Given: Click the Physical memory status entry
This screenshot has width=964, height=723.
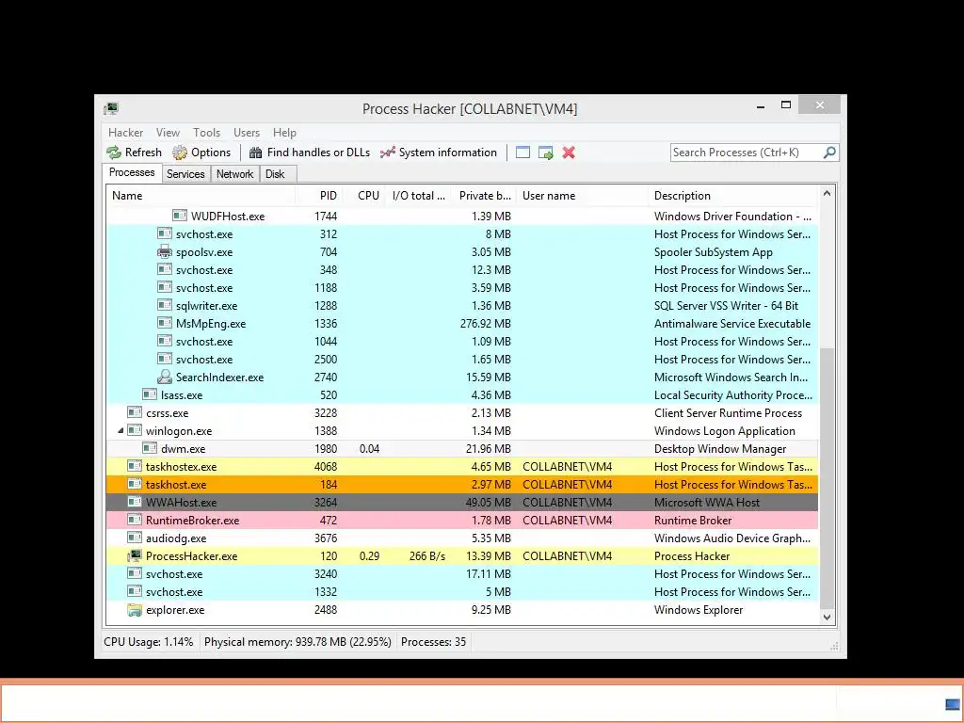Looking at the screenshot, I should point(297,642).
